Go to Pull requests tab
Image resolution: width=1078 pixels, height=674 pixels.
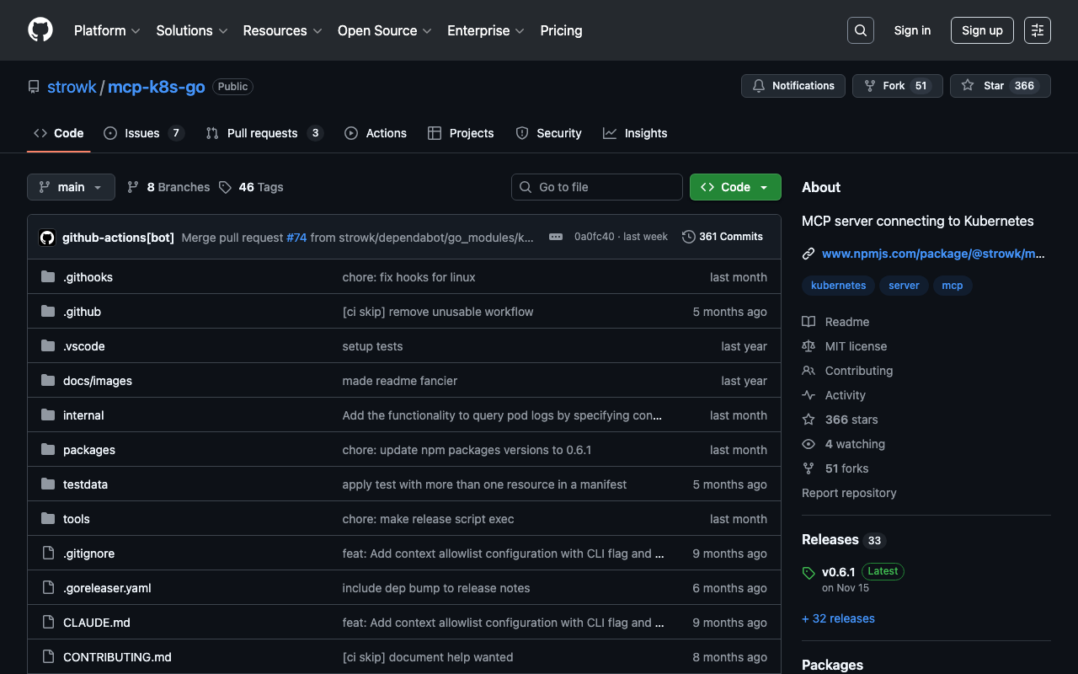click(x=263, y=133)
